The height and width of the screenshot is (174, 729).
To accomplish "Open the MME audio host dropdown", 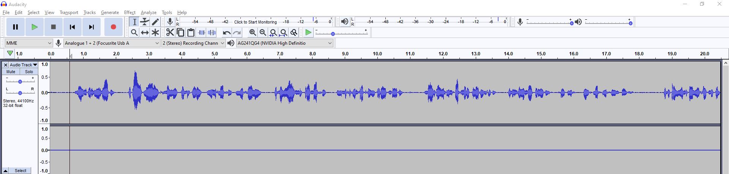I will [x=28, y=43].
